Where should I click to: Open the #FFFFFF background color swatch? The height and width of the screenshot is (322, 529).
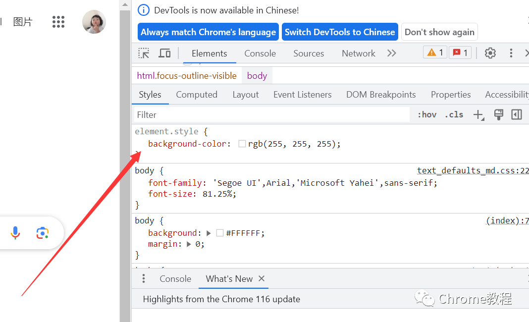[x=219, y=233]
